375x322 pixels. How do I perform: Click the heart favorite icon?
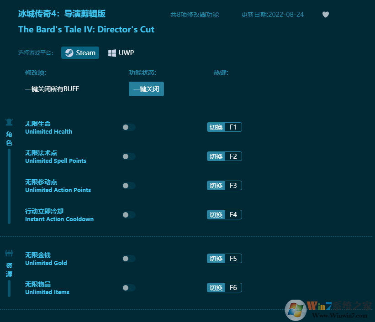point(326,15)
